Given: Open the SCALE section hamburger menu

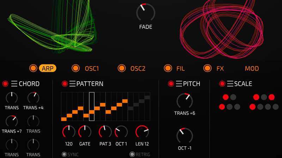Looking at the screenshot, I should coord(230,84).
